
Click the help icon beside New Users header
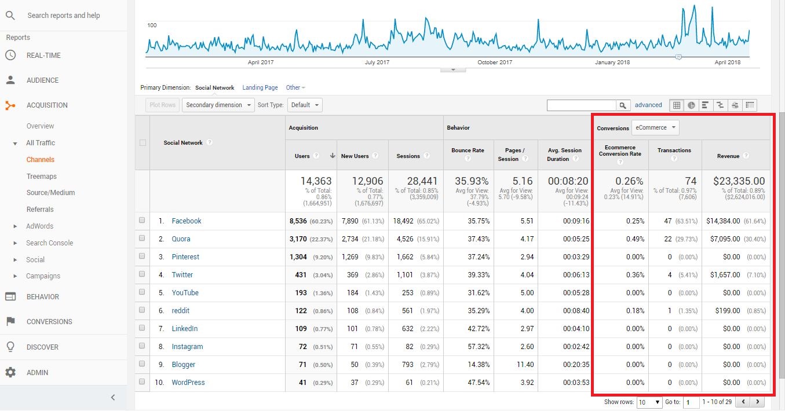375,156
